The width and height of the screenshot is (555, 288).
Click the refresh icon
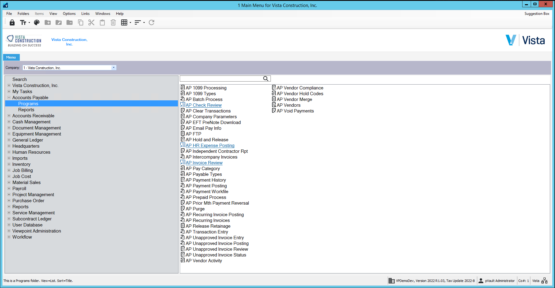152,22
